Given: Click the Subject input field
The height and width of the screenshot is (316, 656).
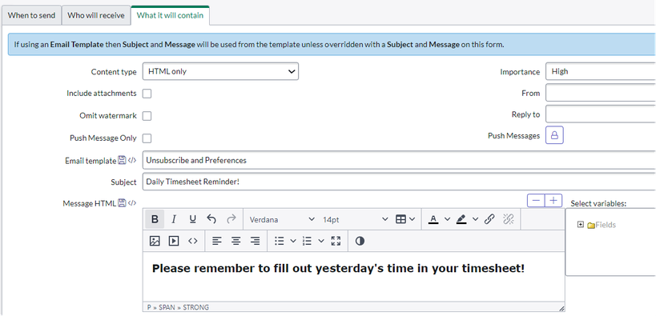Looking at the screenshot, I should [x=399, y=182].
